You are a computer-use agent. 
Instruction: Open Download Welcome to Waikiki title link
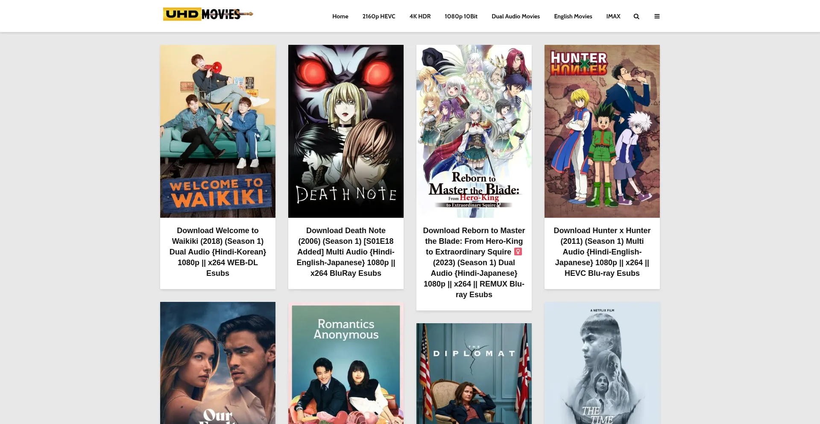pos(218,252)
